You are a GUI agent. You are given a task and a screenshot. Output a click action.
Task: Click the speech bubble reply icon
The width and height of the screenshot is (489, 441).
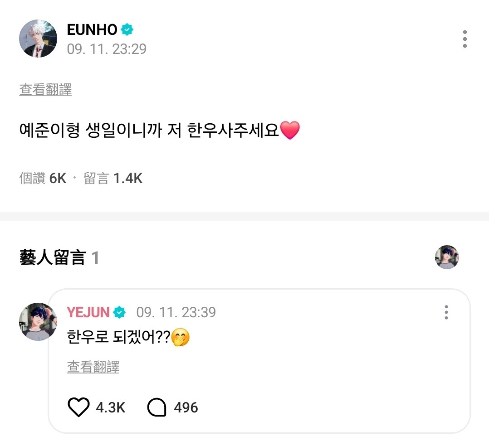157,407
